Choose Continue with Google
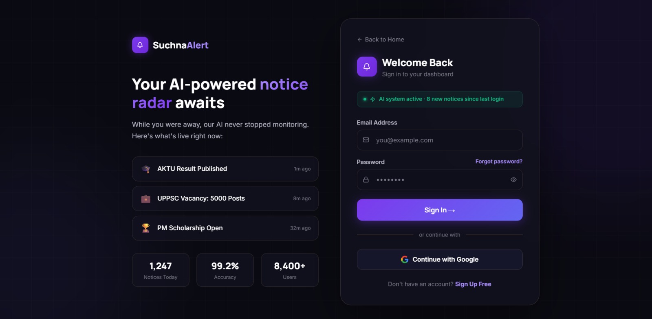The width and height of the screenshot is (652, 319). click(440, 260)
